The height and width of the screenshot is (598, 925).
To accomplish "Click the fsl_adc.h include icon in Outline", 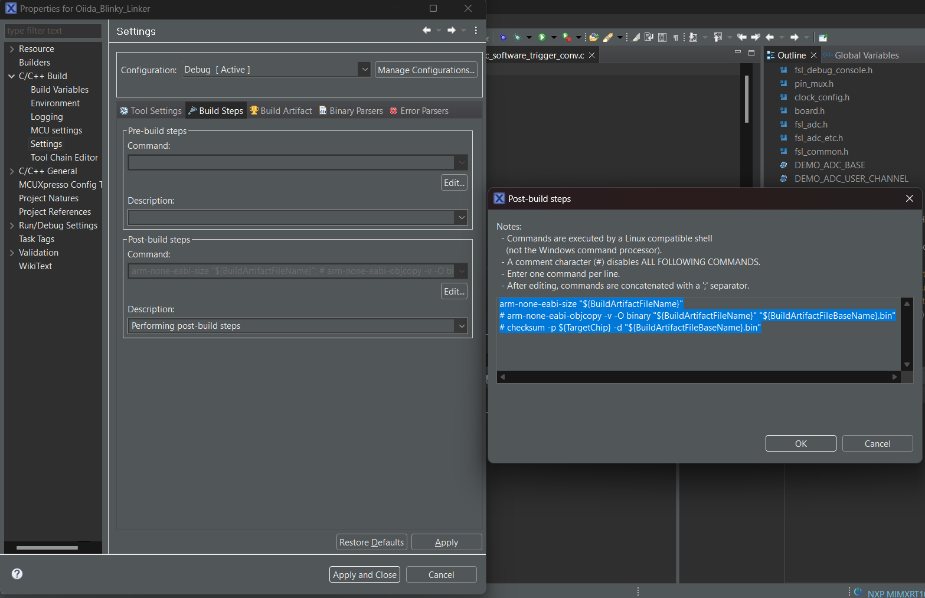I will pos(785,124).
